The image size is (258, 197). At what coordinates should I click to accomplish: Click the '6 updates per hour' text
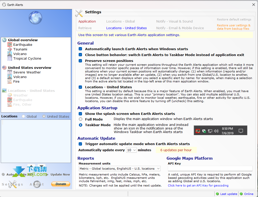point(176,150)
